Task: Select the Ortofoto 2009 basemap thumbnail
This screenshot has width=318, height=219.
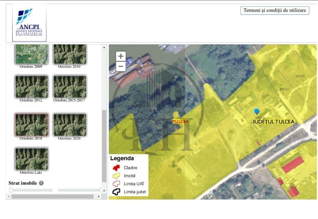Action: (x=31, y=54)
